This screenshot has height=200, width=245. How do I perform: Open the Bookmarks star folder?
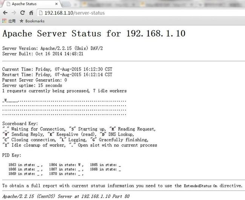(32, 21)
